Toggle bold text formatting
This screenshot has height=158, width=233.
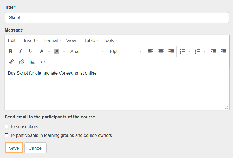click(10, 51)
